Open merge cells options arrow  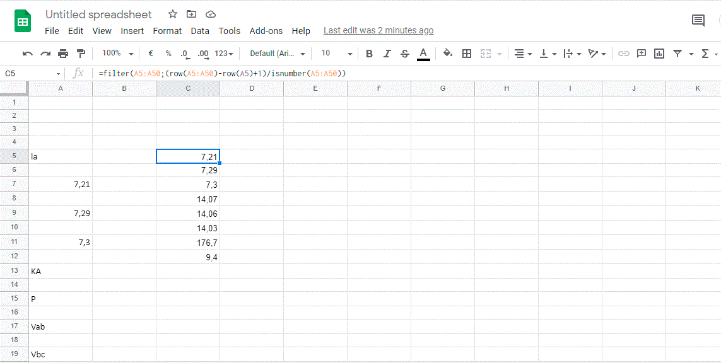pos(500,54)
